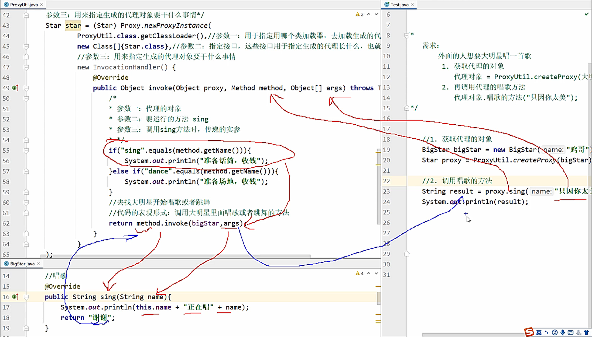Click the class icon on ProxyUtil.java tab
Viewport: 592px width, 337px height.
[x=6, y=5]
